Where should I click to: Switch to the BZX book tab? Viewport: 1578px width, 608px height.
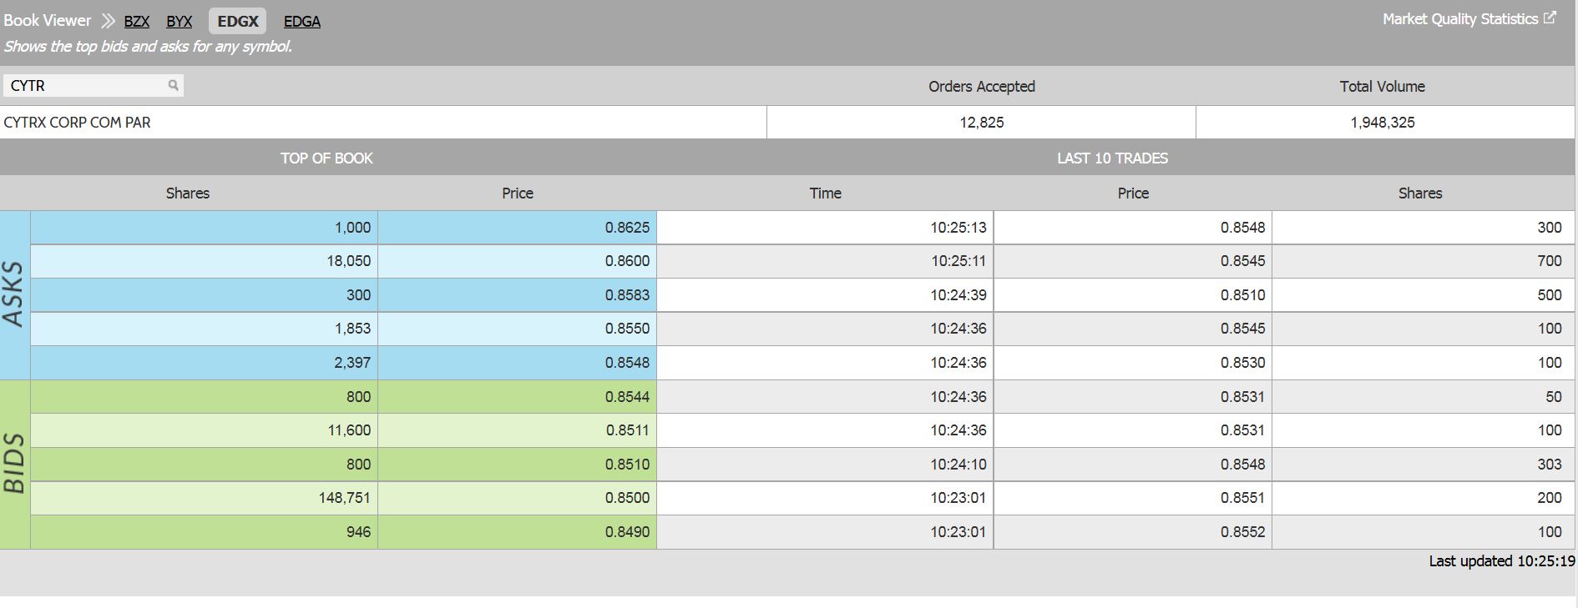point(136,22)
